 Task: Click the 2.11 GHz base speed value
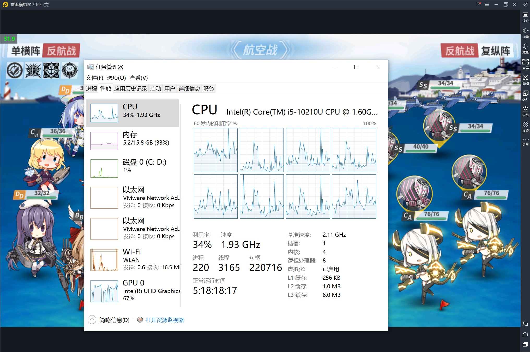point(334,235)
